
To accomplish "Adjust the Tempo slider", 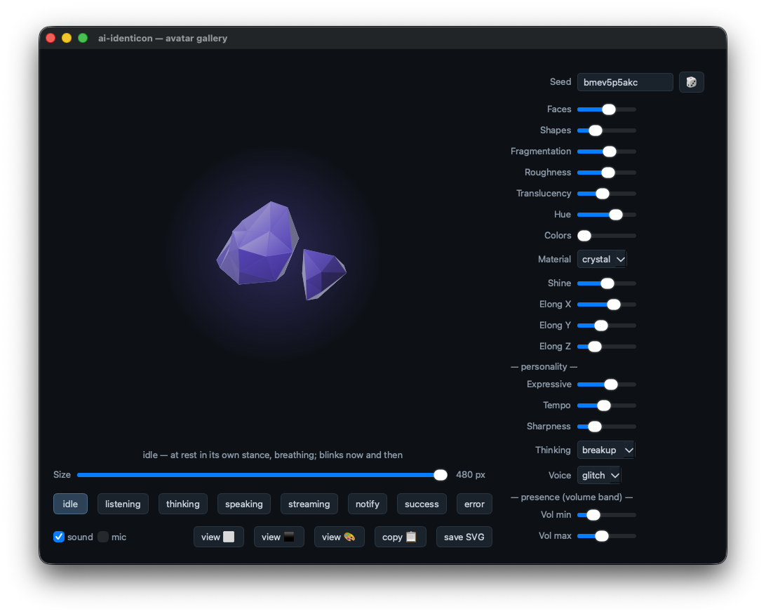I will 606,406.
